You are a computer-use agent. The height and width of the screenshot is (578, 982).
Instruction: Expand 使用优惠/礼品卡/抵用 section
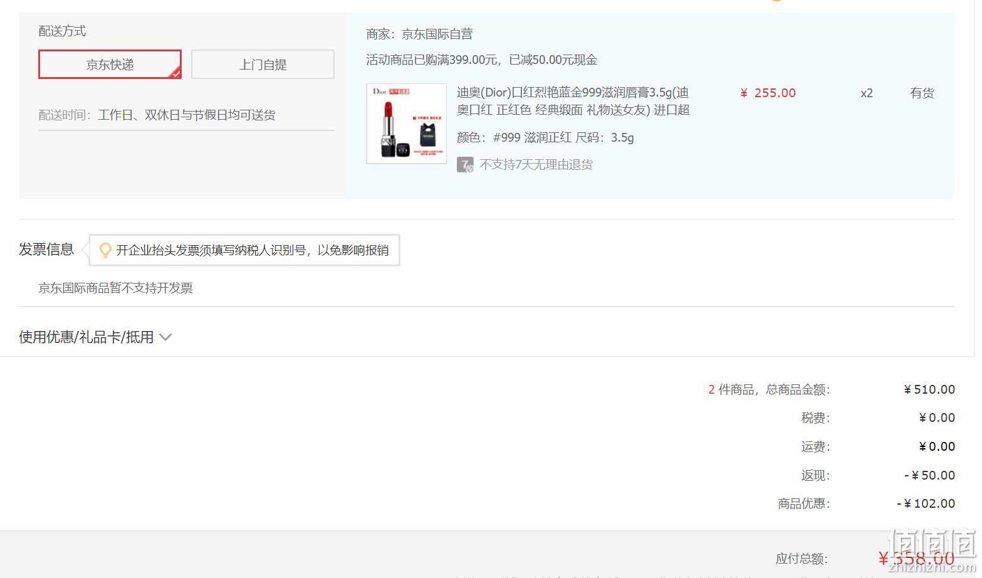95,337
